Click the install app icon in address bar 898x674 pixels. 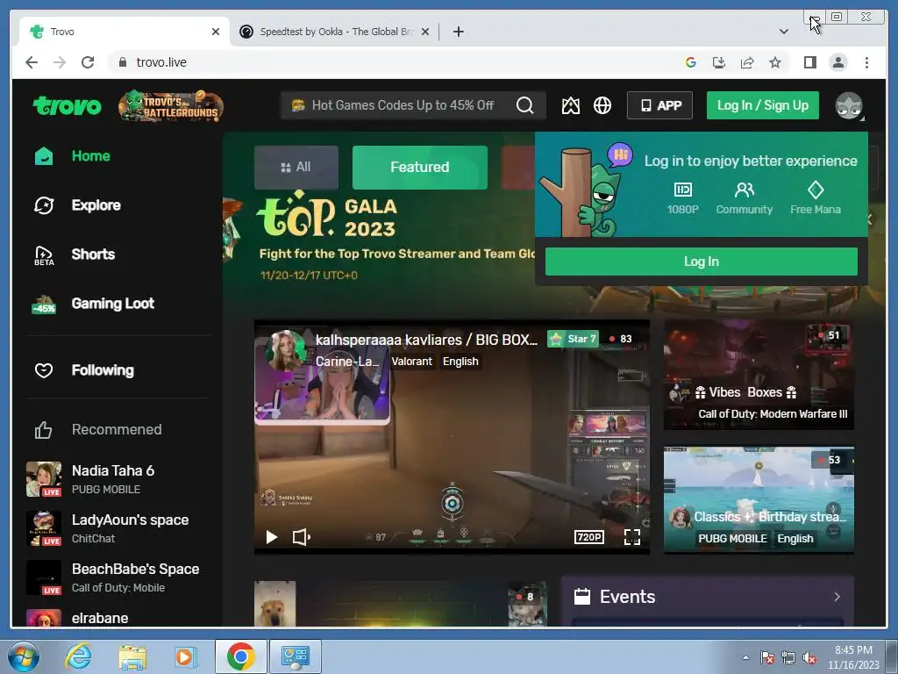point(719,62)
